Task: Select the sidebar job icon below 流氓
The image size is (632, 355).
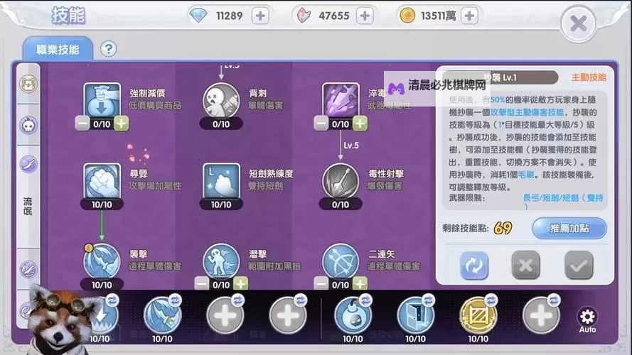Action: click(x=28, y=269)
